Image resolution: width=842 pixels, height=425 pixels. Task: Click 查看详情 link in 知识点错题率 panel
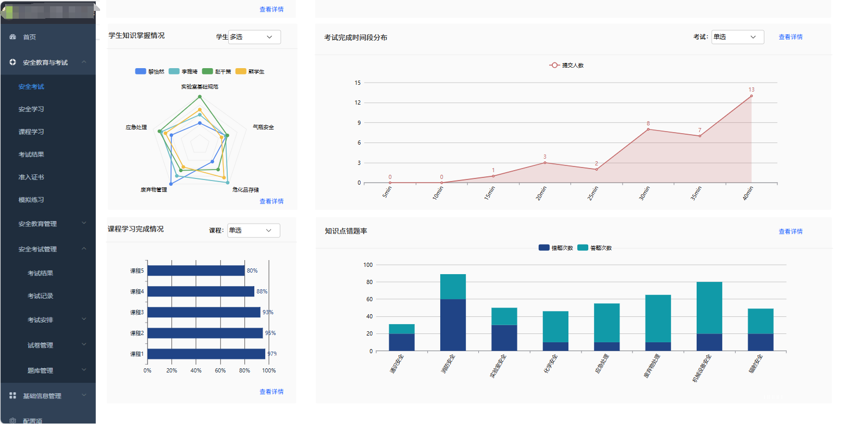point(790,231)
